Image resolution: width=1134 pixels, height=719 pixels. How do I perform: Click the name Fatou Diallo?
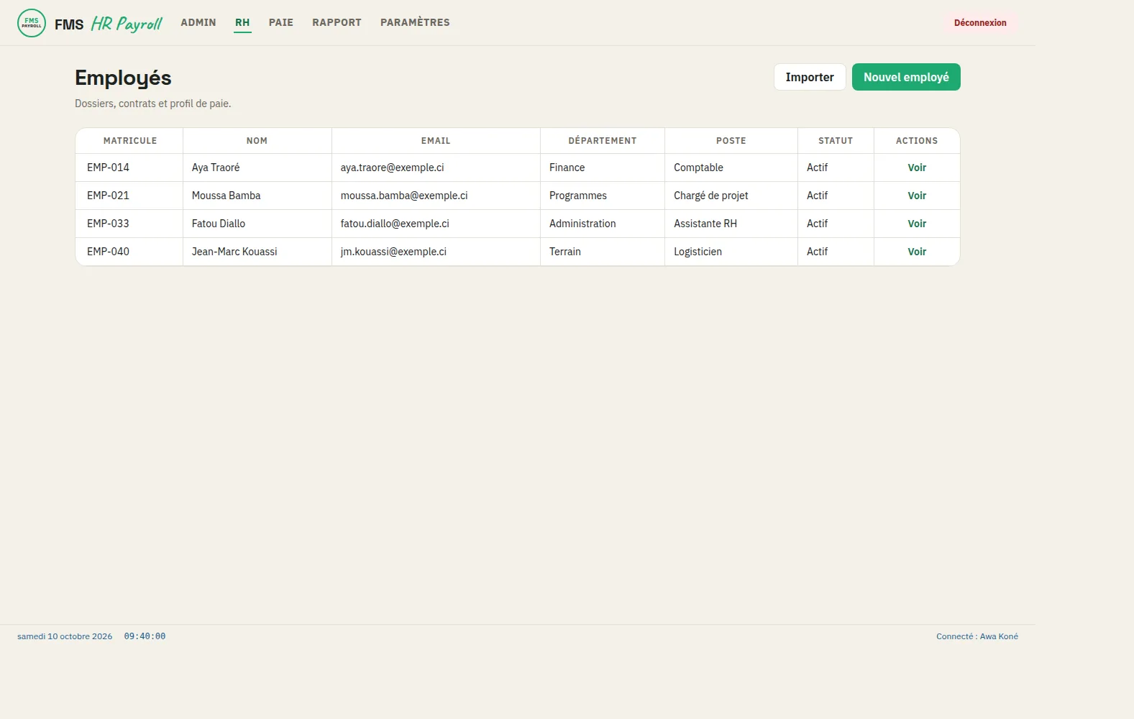click(219, 224)
